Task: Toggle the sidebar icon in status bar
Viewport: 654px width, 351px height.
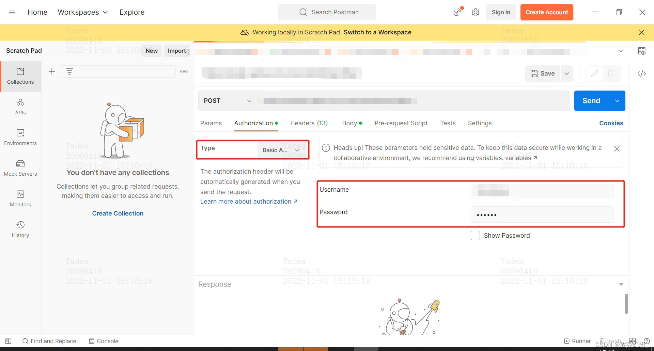Action: point(9,341)
